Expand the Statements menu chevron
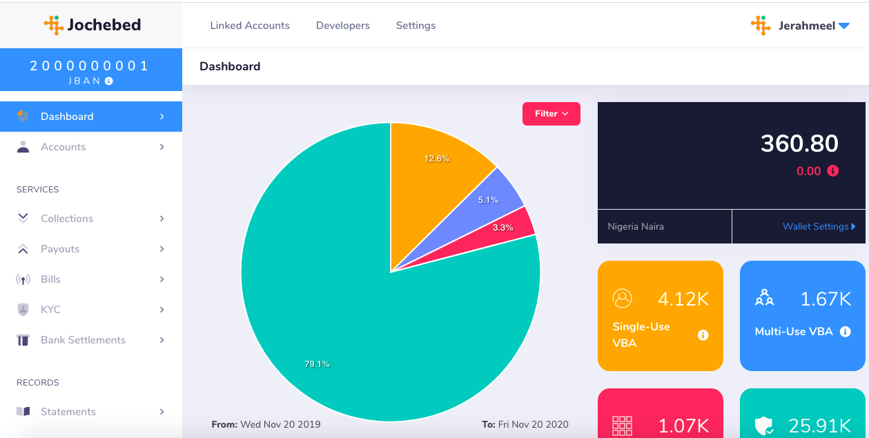Screen dimensions: 869x438 pyautogui.click(x=162, y=412)
